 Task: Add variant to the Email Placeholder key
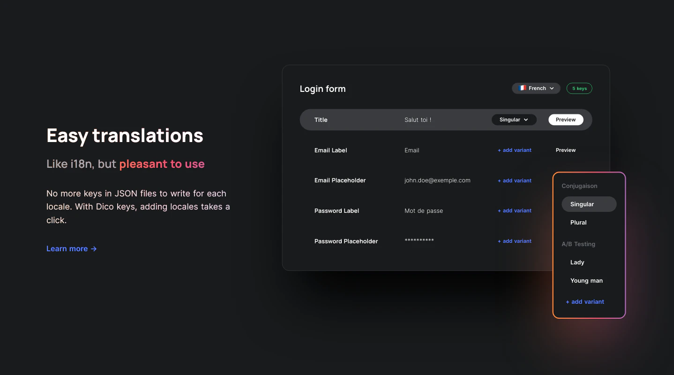(514, 180)
